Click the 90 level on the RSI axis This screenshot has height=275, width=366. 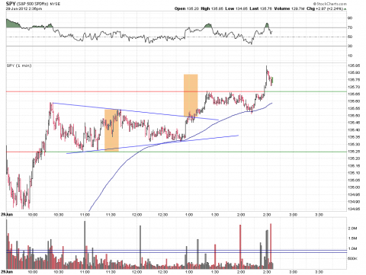tap(350, 18)
